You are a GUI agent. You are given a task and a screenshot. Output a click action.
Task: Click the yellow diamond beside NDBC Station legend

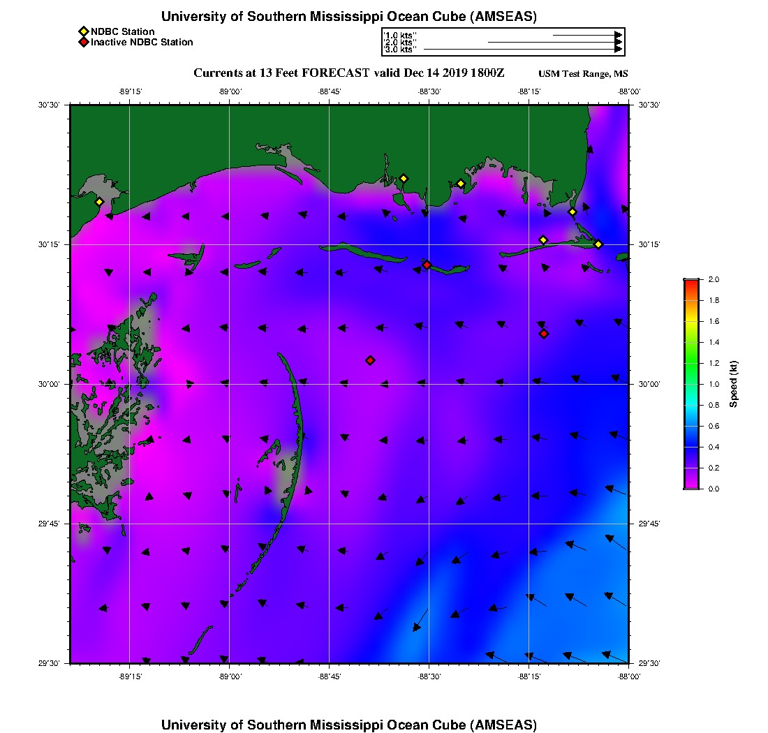coord(83,31)
